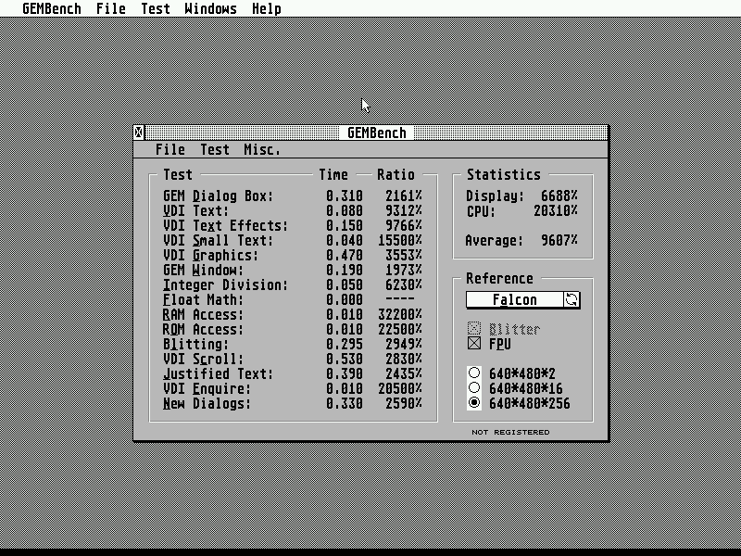Click the cycle arrows icon beside Falcon
This screenshot has height=556, width=741.
coord(571,299)
